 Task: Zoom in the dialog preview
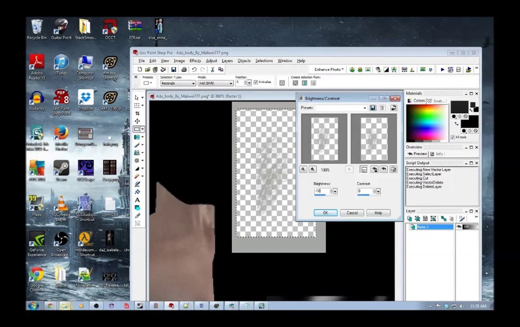pyautogui.click(x=313, y=169)
